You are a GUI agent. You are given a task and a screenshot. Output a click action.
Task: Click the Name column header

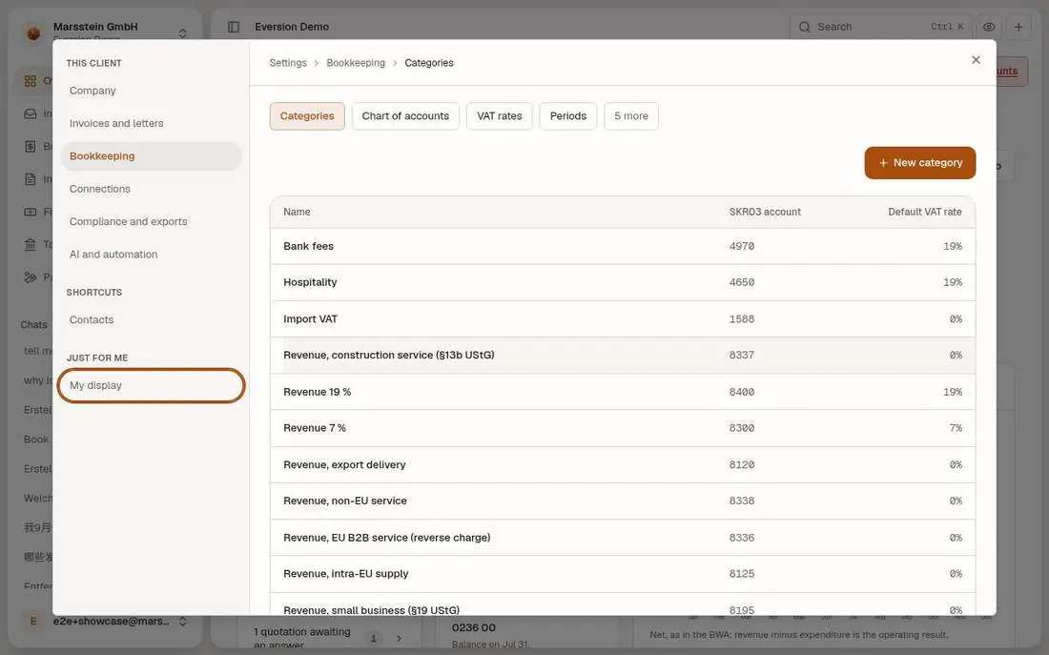[297, 212]
